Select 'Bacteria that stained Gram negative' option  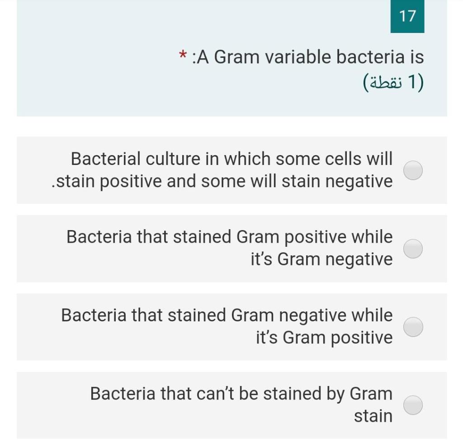click(412, 326)
